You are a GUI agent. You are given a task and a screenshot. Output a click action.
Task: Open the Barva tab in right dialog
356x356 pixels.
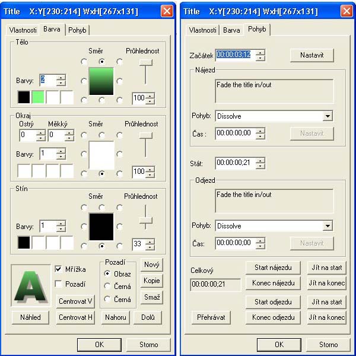(x=231, y=30)
